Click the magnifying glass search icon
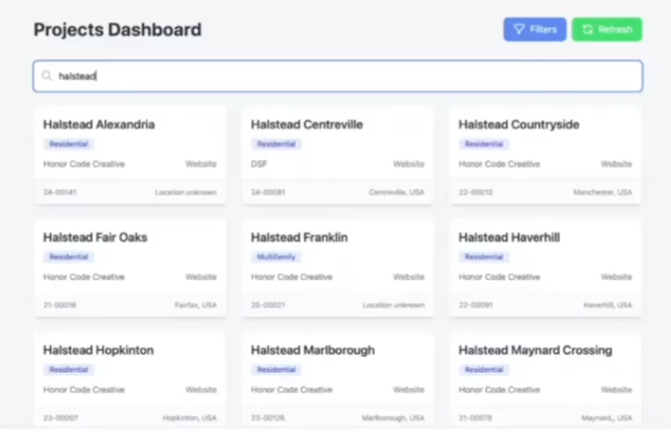Viewport: 671px width, 432px height. tap(47, 76)
